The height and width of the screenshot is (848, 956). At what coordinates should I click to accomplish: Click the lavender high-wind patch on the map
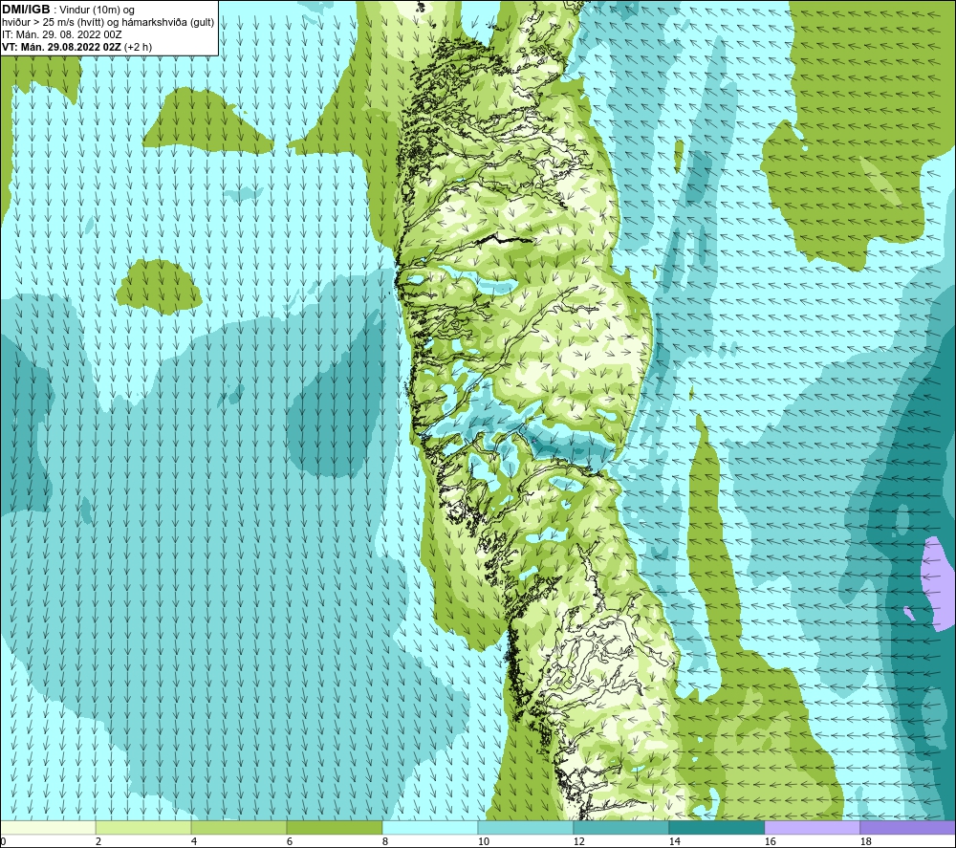coord(938,582)
